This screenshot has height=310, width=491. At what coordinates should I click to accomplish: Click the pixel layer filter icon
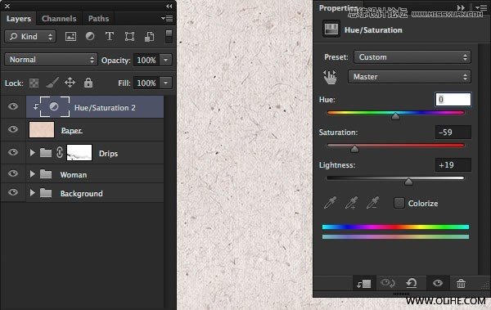pos(70,37)
